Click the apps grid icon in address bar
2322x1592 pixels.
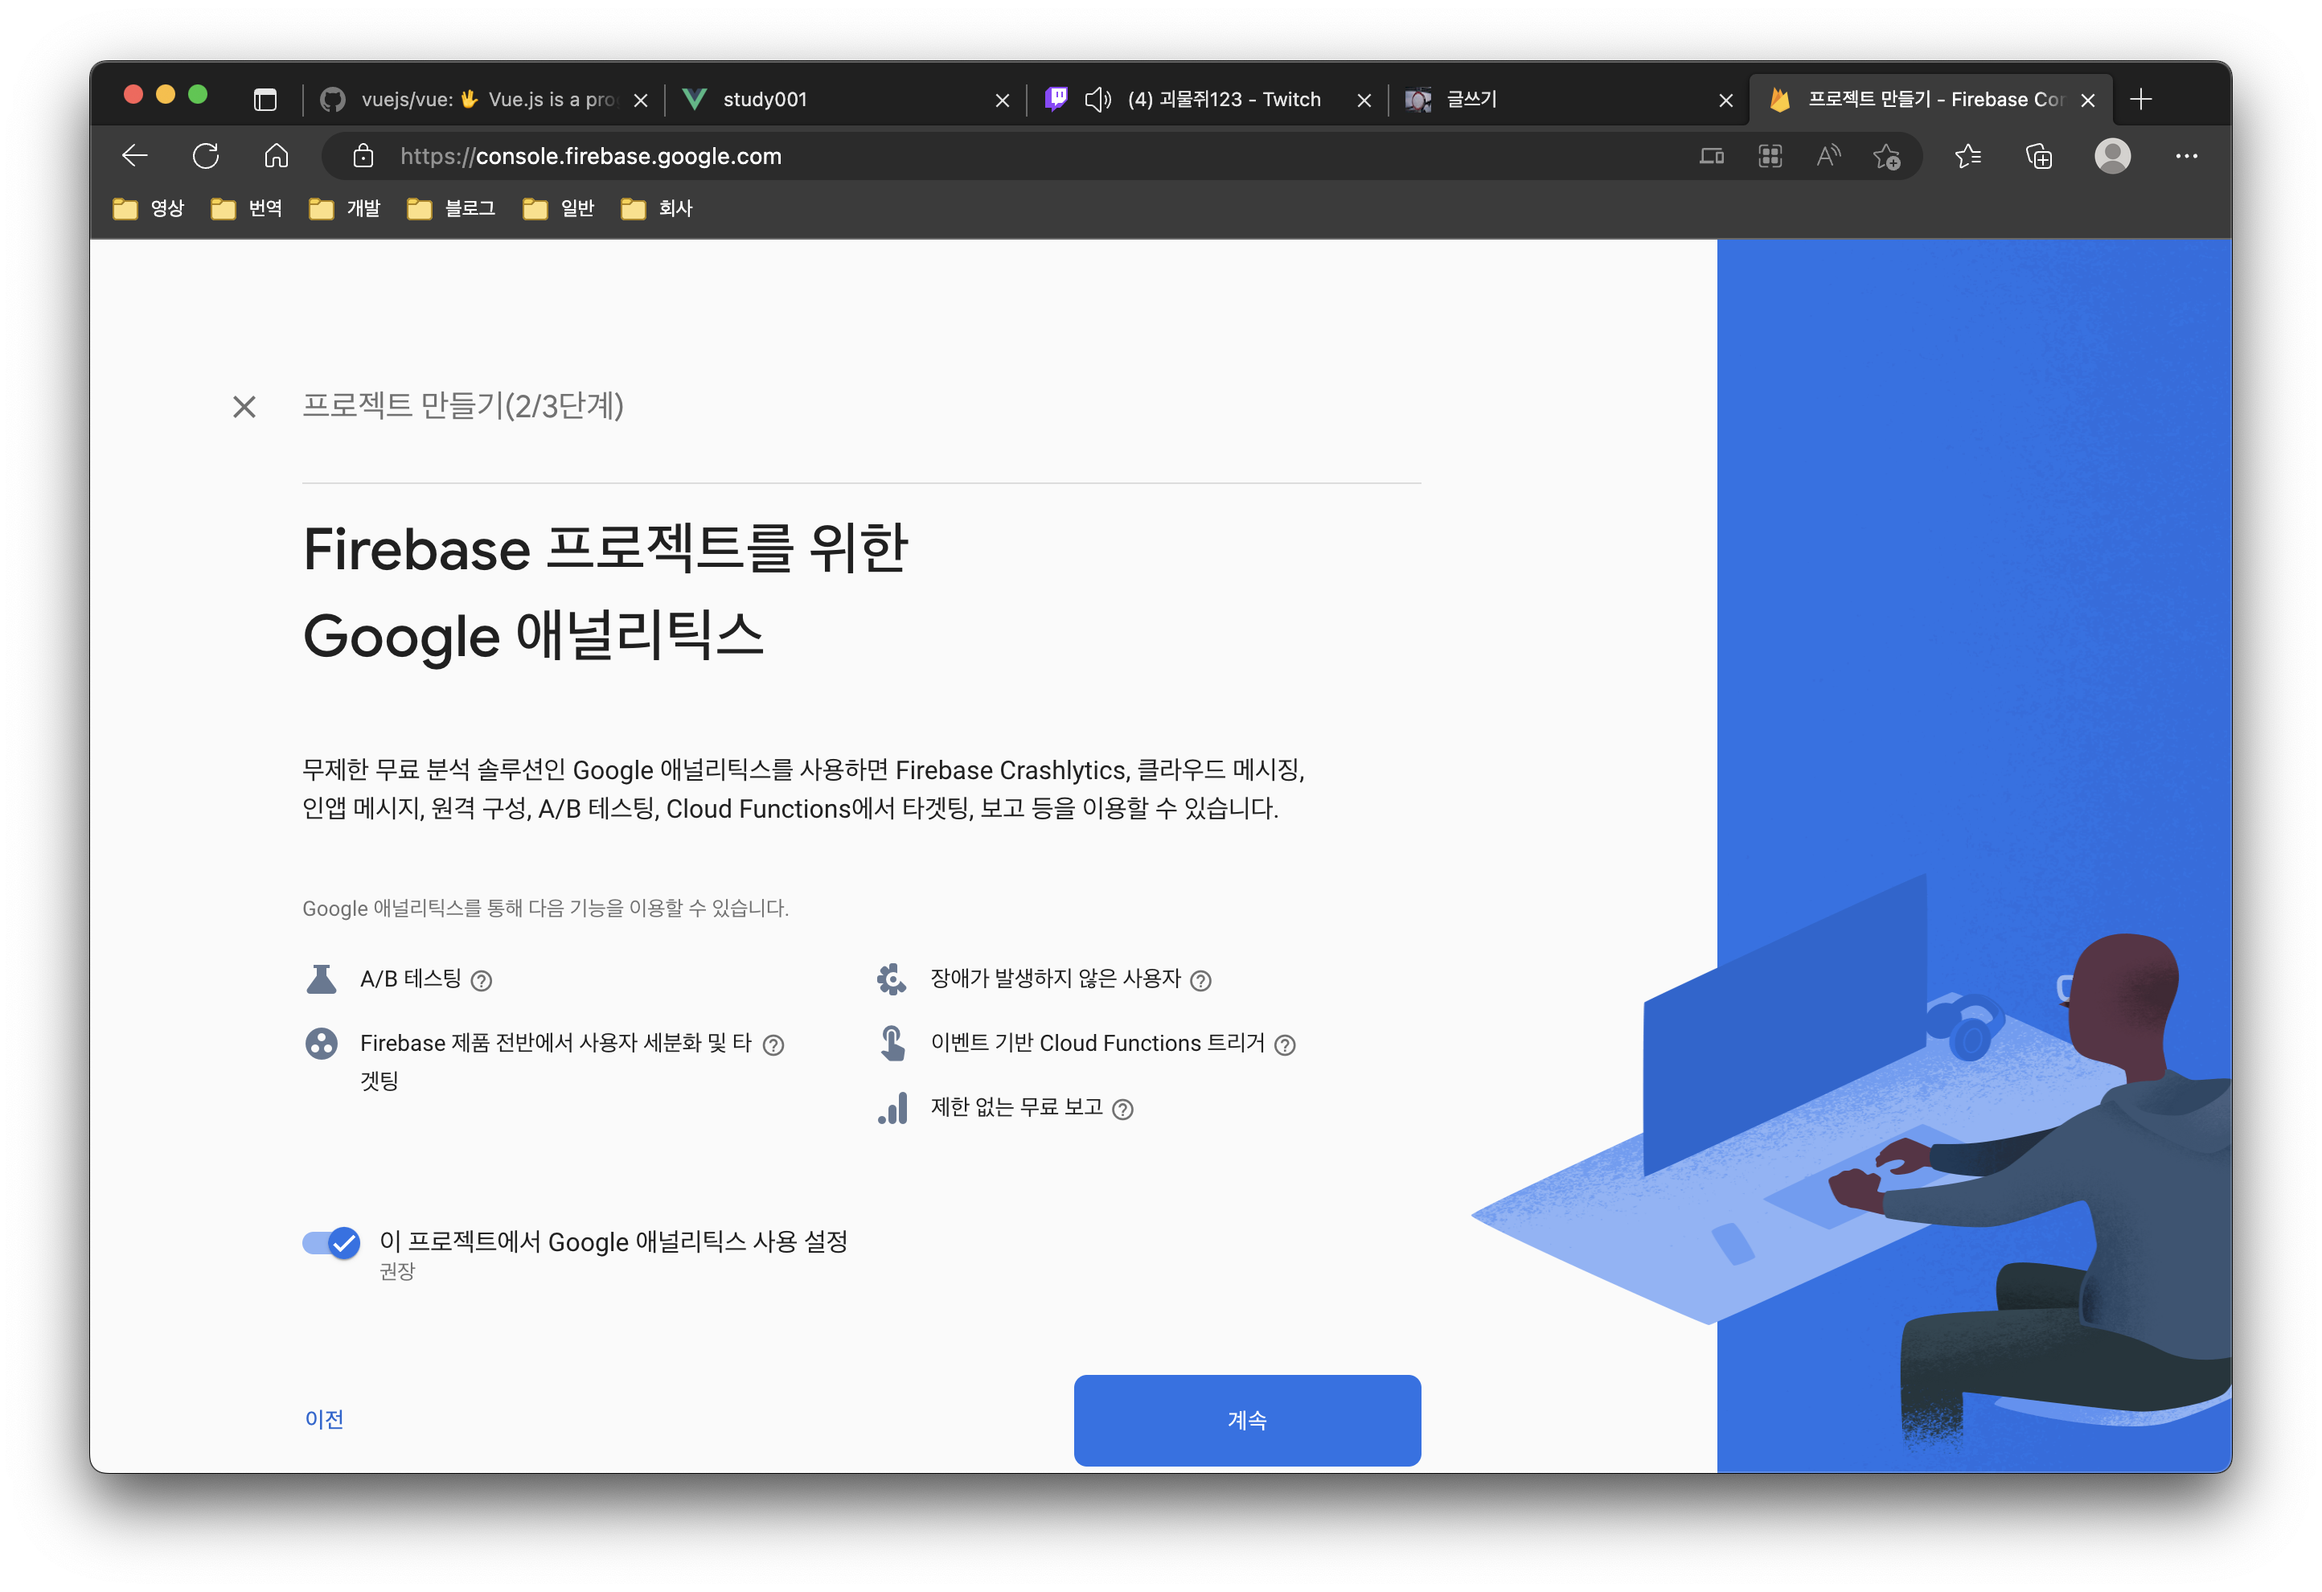point(1770,156)
